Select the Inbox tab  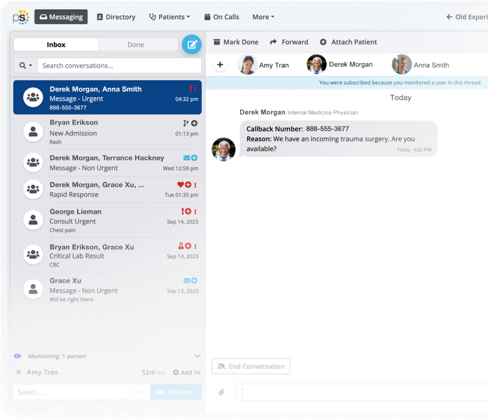pyautogui.click(x=56, y=44)
